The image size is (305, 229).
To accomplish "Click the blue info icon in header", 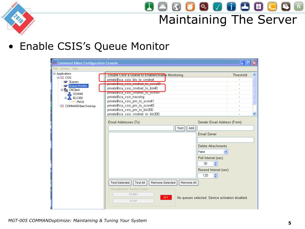I will [231, 7].
